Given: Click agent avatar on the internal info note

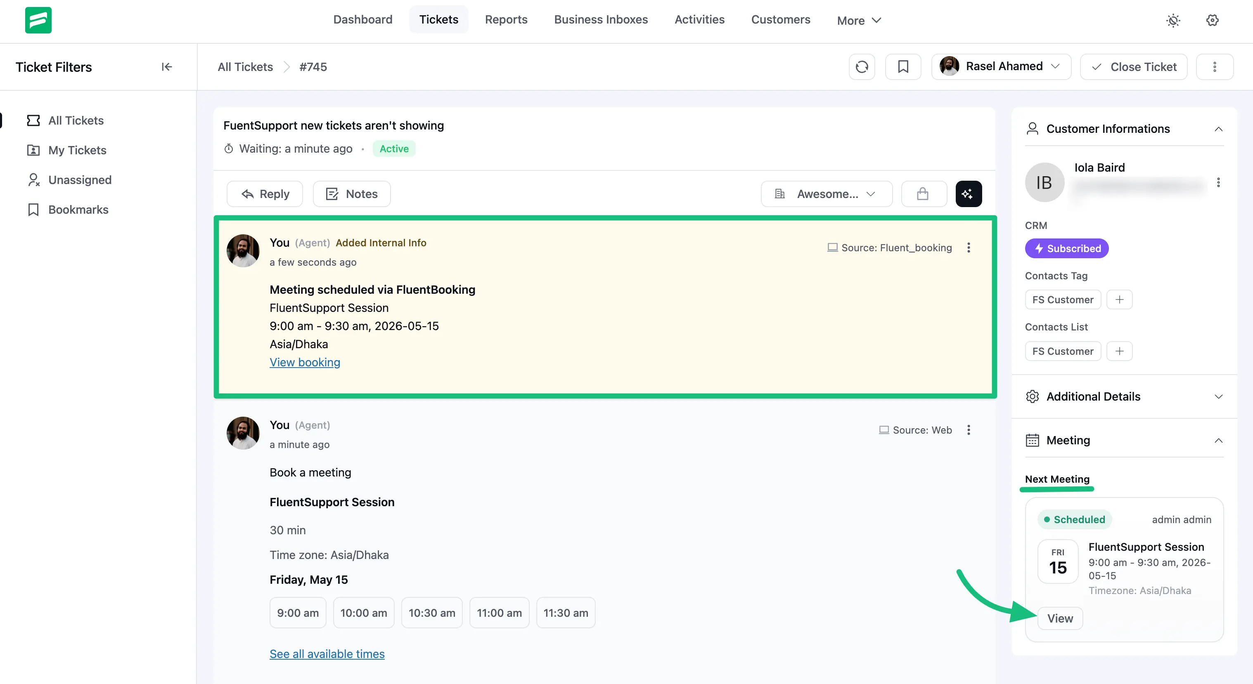Looking at the screenshot, I should point(243,251).
